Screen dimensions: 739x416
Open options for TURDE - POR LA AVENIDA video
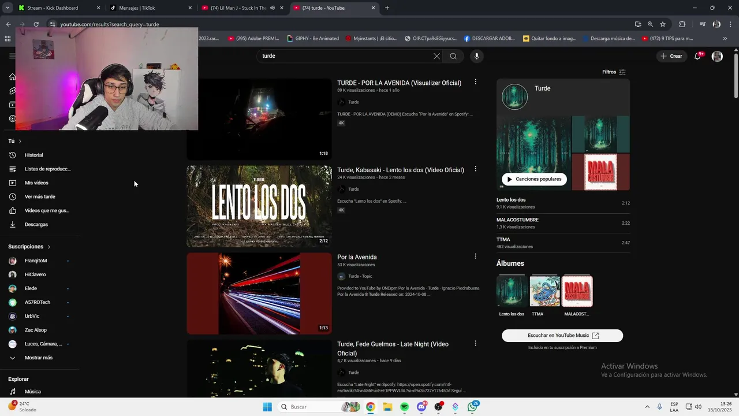tap(476, 82)
